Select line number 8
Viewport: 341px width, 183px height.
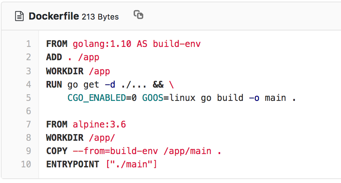[29, 138]
